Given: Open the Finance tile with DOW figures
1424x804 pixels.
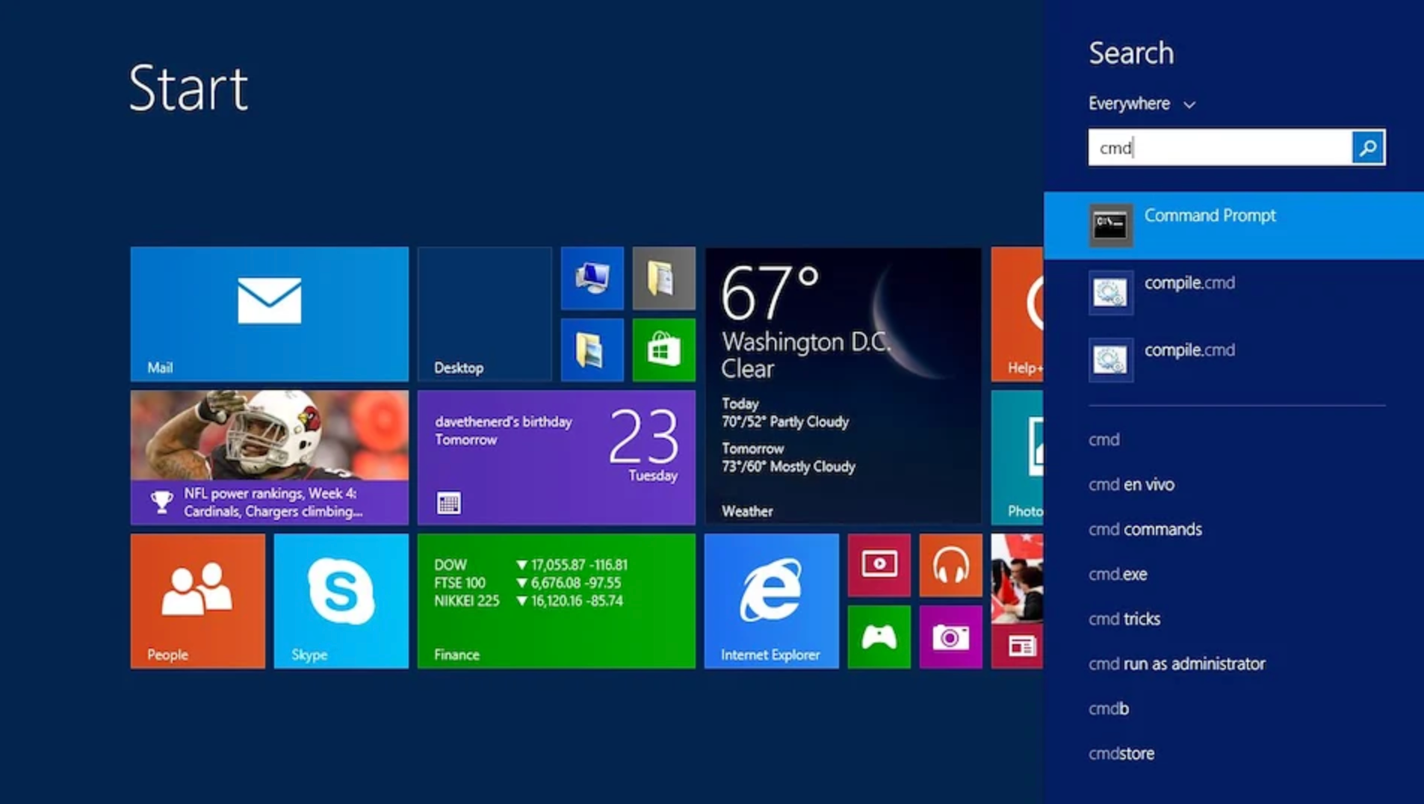Looking at the screenshot, I should 556,601.
